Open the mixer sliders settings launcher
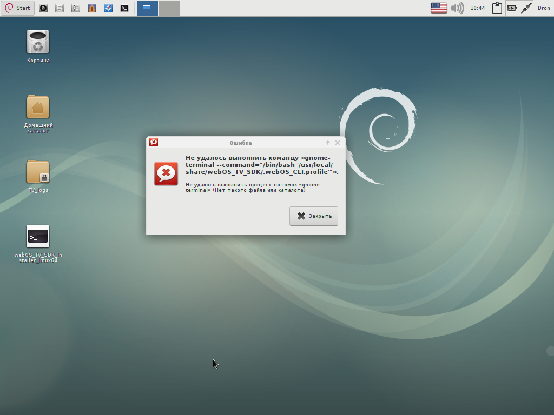554x415 pixels. pyautogui.click(x=76, y=8)
